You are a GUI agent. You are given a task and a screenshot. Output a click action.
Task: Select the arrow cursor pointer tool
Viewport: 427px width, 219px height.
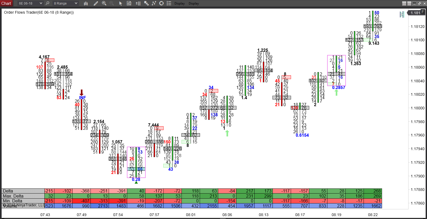[120, 3]
